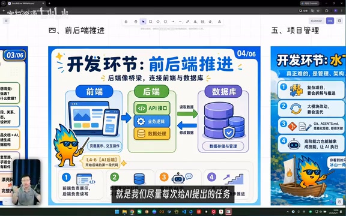Select the 04/06 slide image

point(154,125)
